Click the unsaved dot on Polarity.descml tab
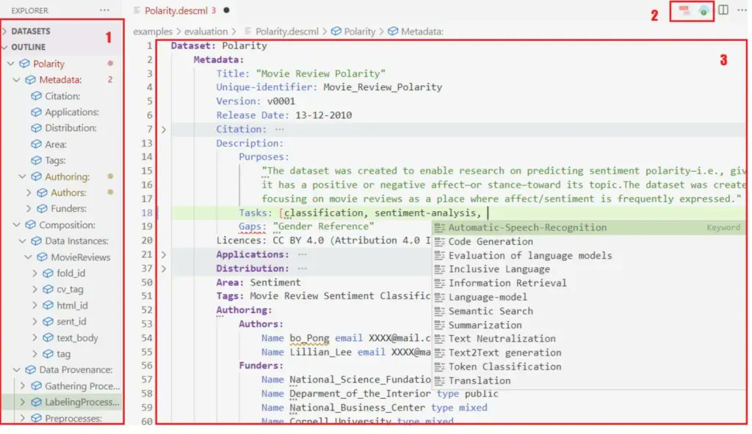 (226, 10)
